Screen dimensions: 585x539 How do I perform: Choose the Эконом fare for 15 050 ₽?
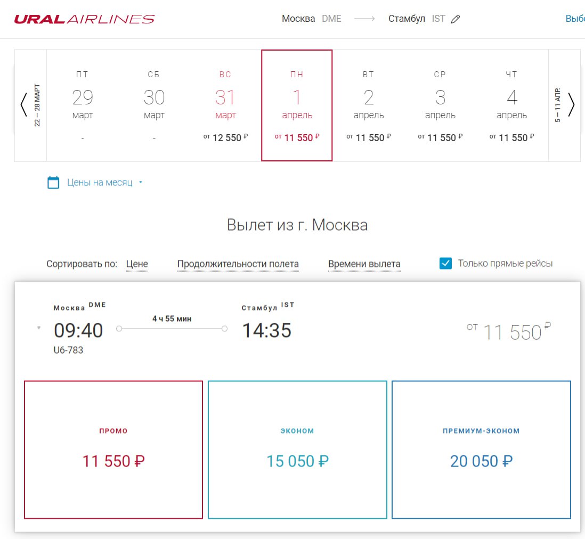(x=297, y=450)
